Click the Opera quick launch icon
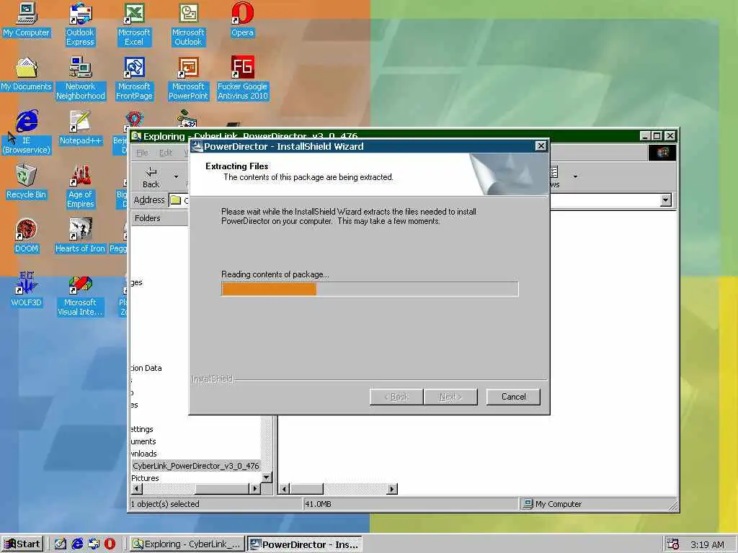 [110, 544]
